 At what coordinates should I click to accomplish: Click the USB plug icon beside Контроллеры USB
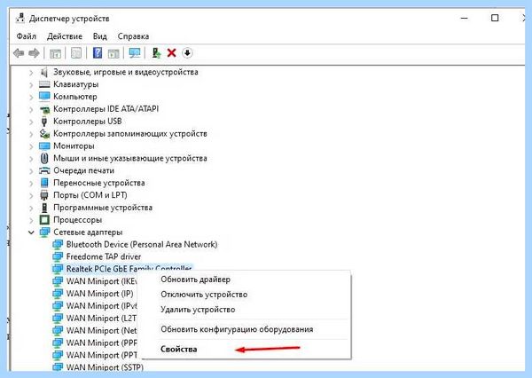tap(44, 122)
